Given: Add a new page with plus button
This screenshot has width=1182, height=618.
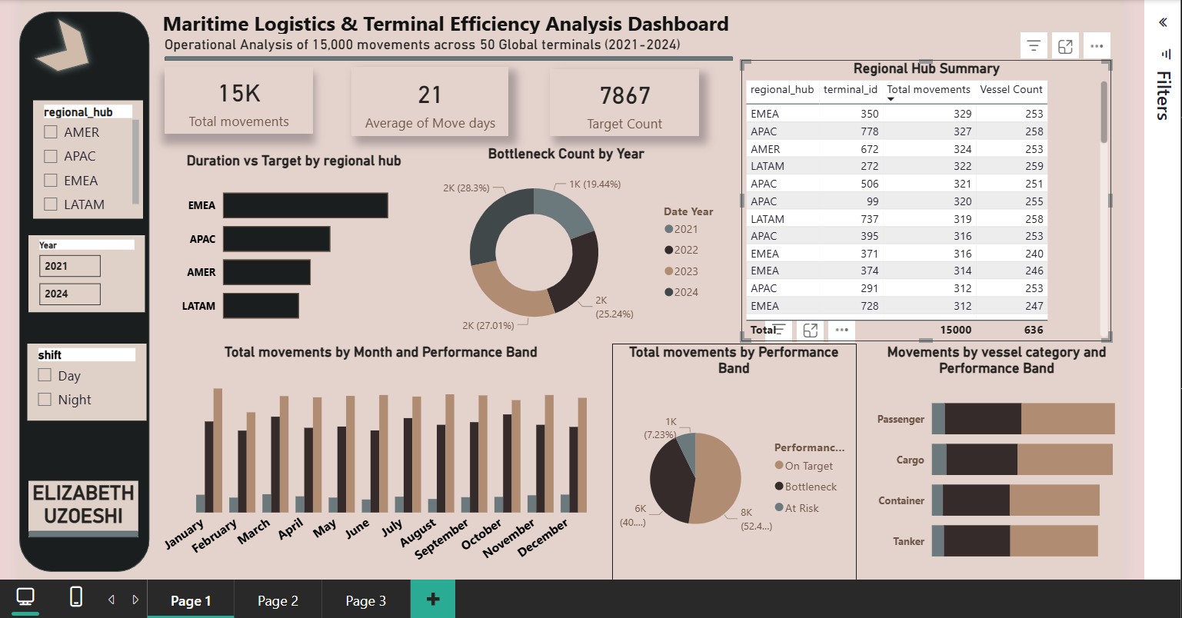Looking at the screenshot, I should click(x=432, y=600).
